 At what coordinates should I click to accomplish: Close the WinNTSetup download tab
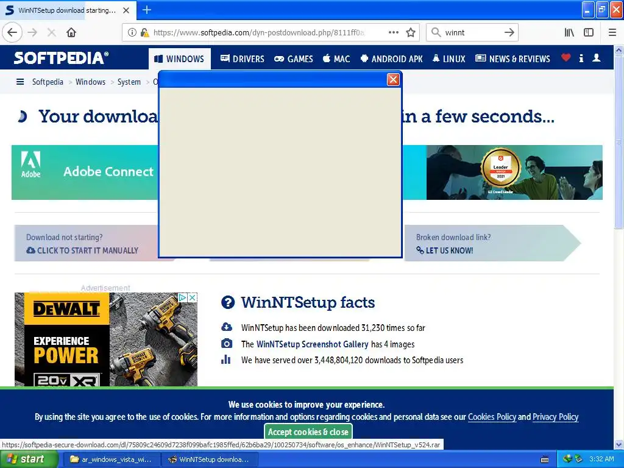pyautogui.click(x=126, y=10)
